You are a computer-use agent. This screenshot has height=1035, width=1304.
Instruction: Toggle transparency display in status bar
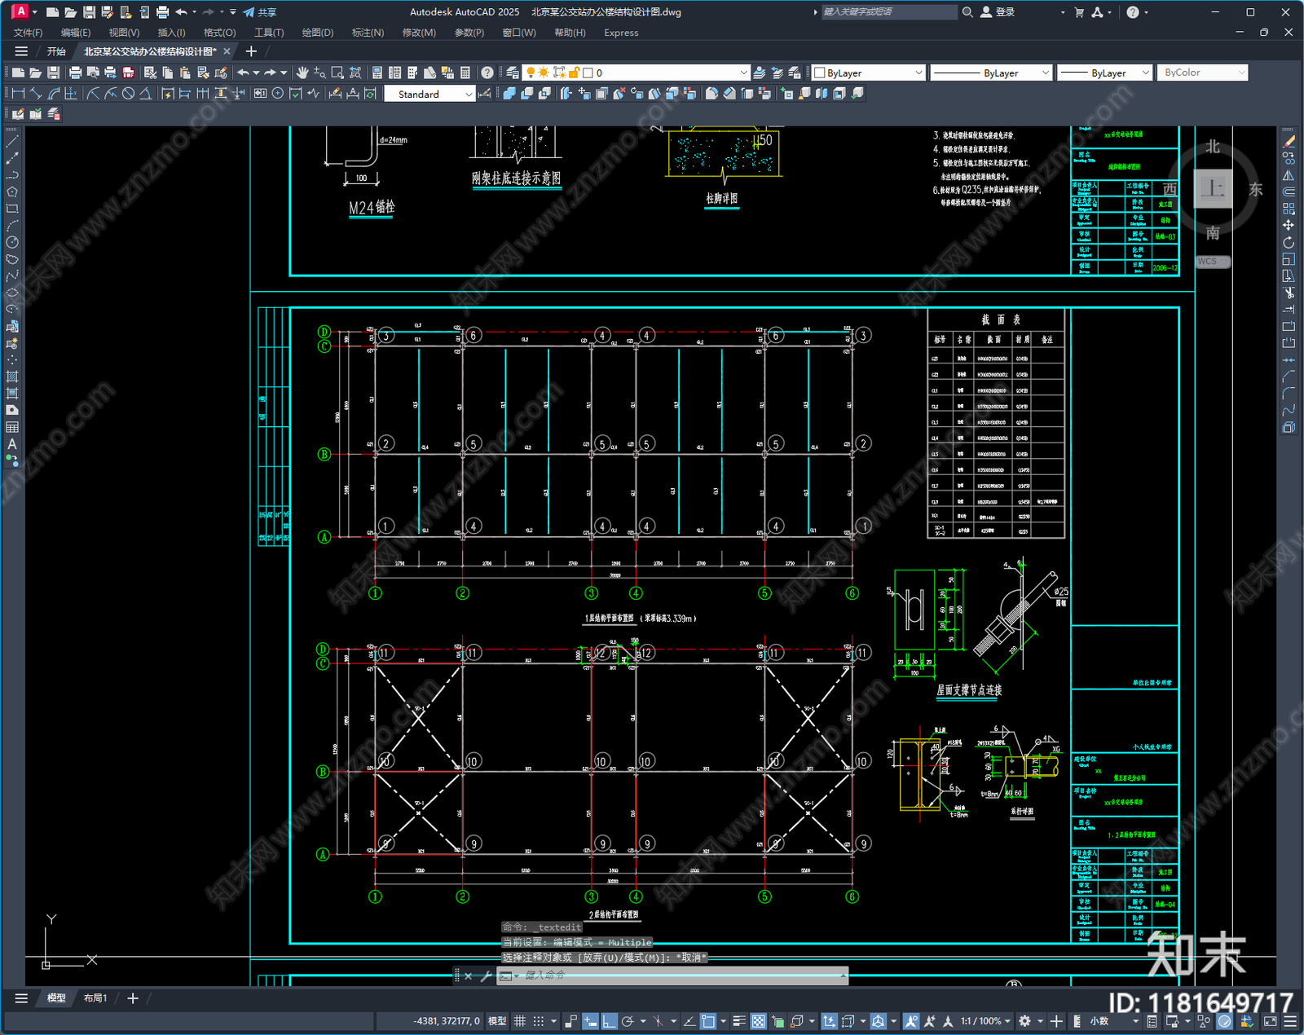click(758, 1021)
